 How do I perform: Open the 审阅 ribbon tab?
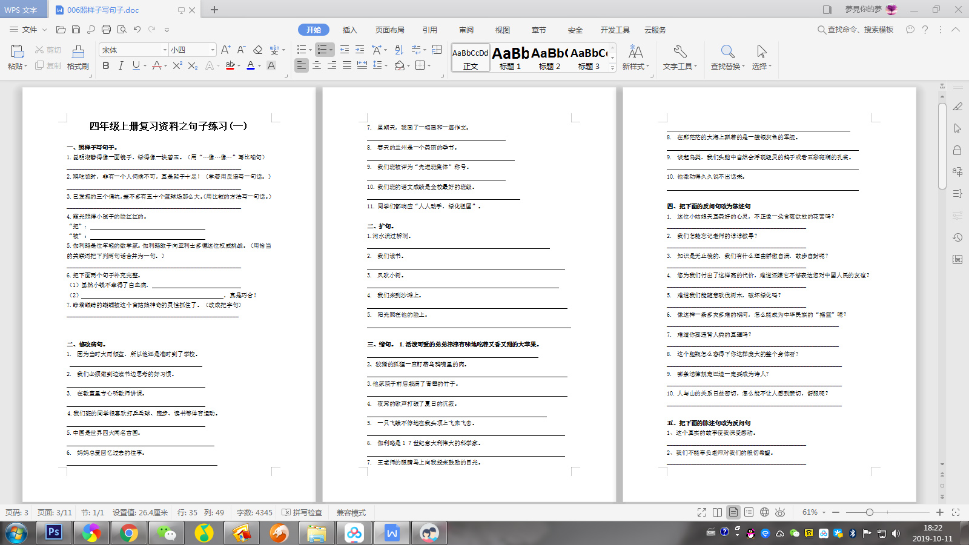click(x=466, y=30)
